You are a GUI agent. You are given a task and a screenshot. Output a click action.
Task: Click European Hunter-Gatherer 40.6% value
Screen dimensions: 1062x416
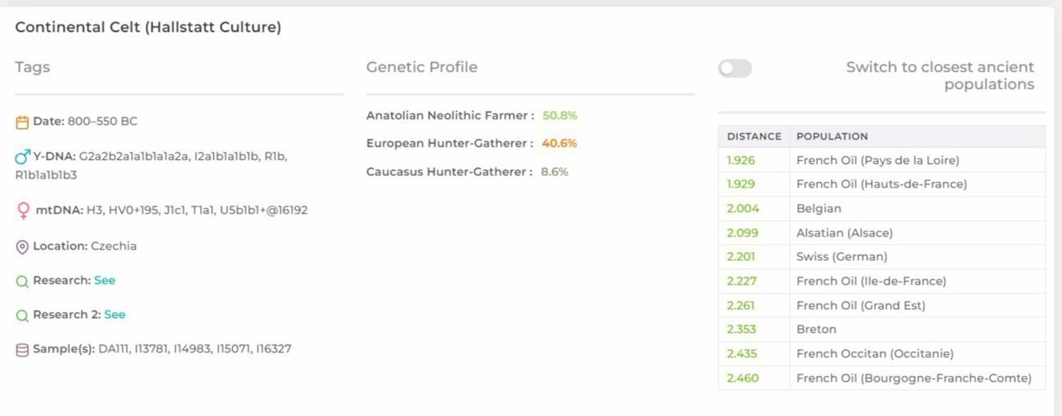pyautogui.click(x=559, y=144)
